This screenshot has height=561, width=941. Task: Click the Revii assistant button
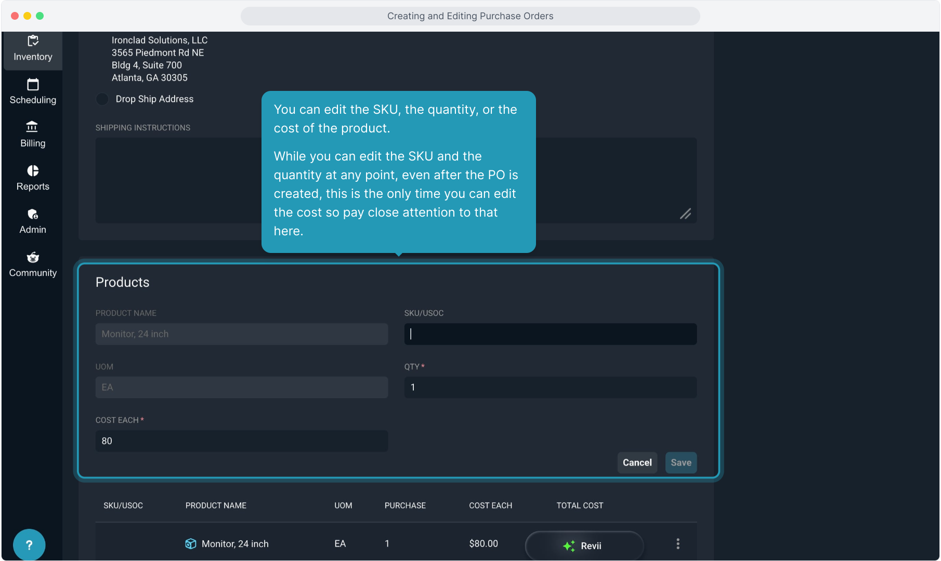pyautogui.click(x=584, y=545)
